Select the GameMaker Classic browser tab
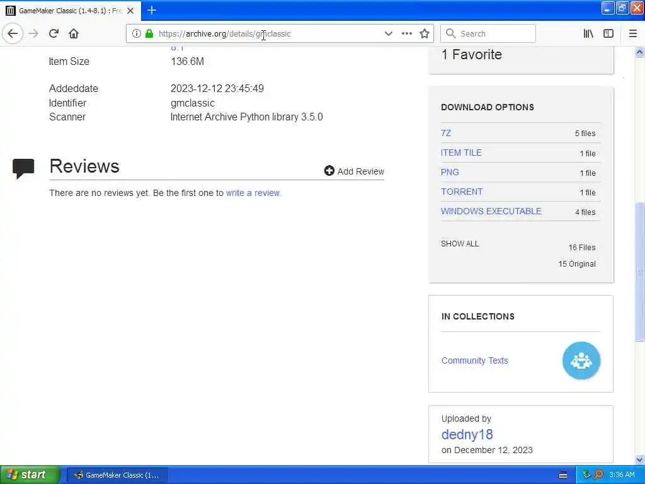The width and height of the screenshot is (645, 484). (x=71, y=11)
